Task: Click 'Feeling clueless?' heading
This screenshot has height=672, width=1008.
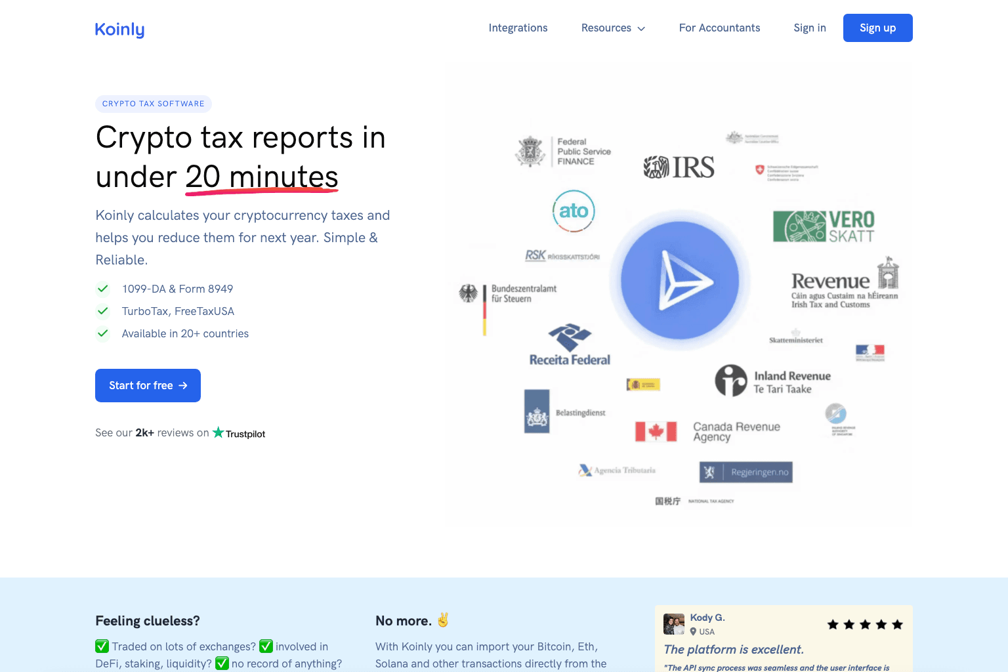Action: coord(148,621)
